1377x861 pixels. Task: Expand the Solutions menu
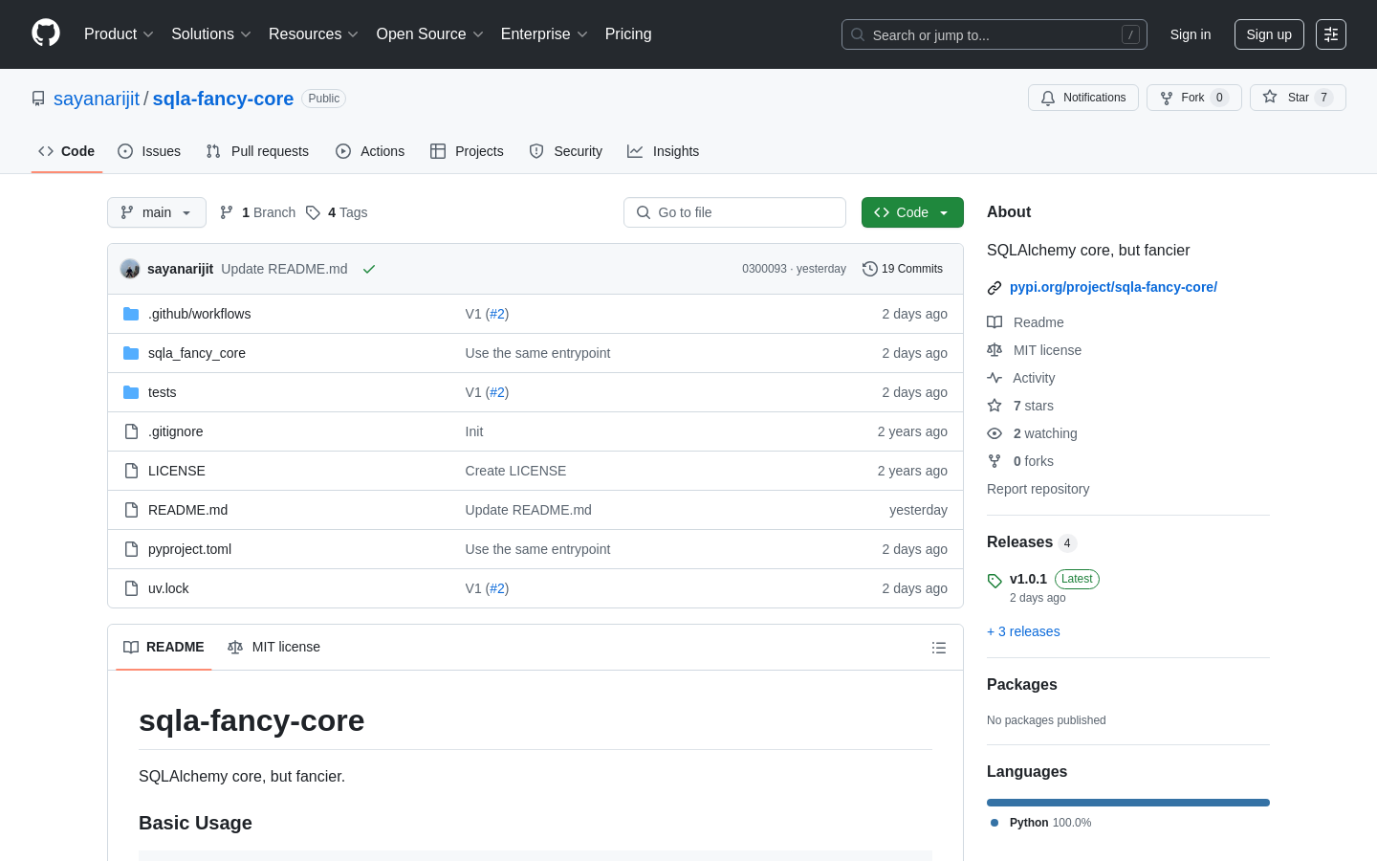[211, 34]
